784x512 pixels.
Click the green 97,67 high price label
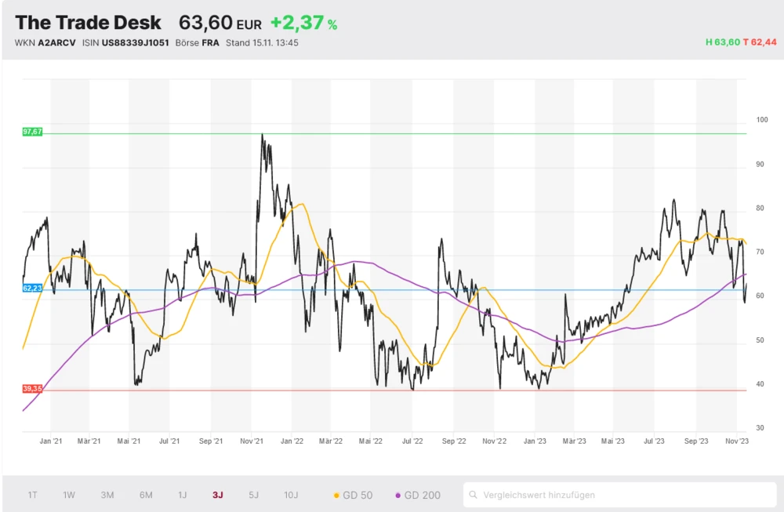click(33, 133)
